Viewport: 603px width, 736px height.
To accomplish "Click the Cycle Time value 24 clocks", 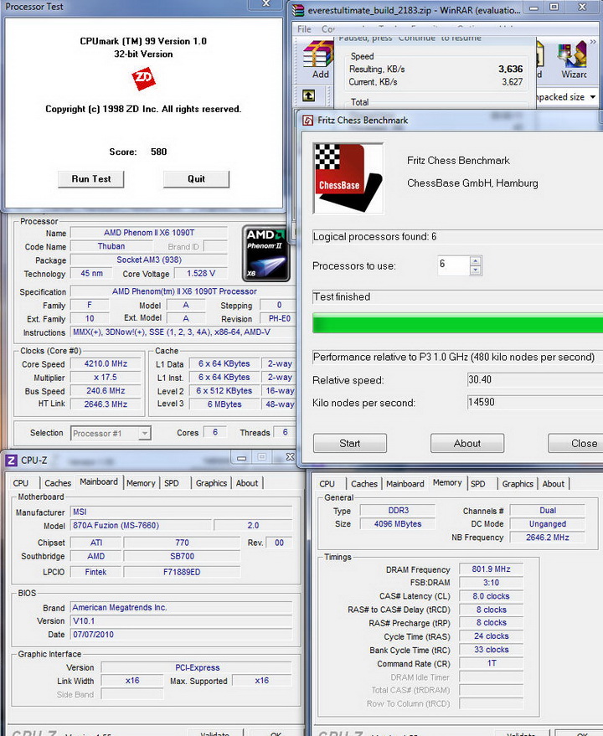I will tap(491, 636).
